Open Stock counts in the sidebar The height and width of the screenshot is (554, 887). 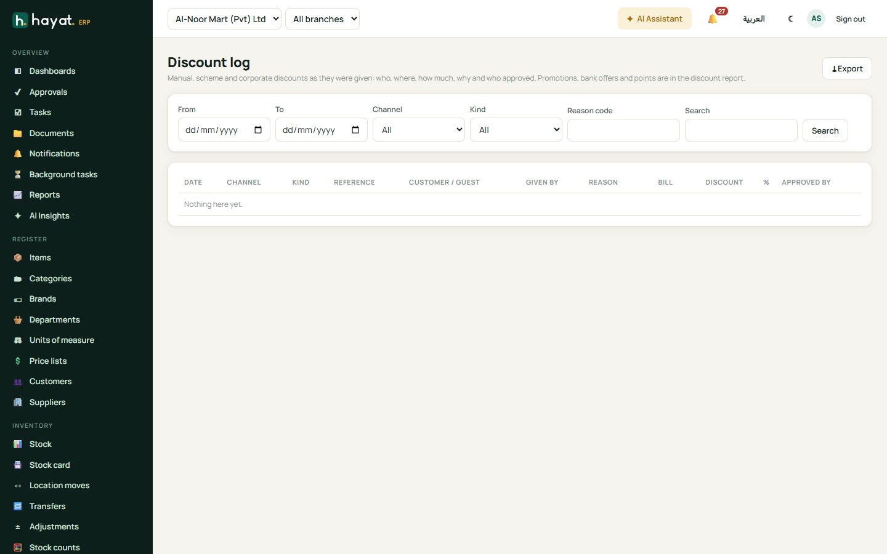coord(55,548)
